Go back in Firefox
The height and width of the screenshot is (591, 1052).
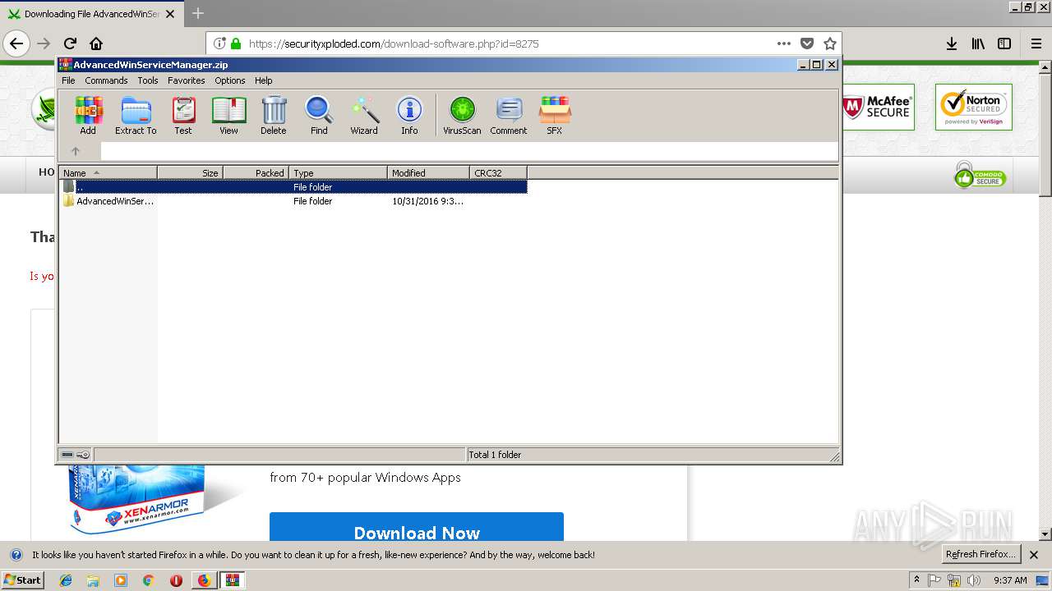pos(16,44)
